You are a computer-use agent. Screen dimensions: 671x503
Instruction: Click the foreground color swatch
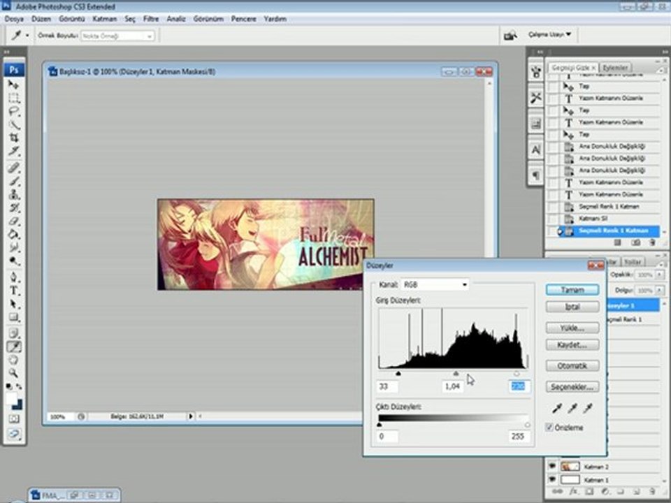pyautogui.click(x=12, y=399)
